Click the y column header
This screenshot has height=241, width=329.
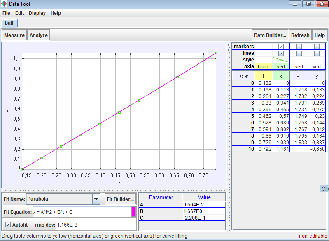(317, 76)
